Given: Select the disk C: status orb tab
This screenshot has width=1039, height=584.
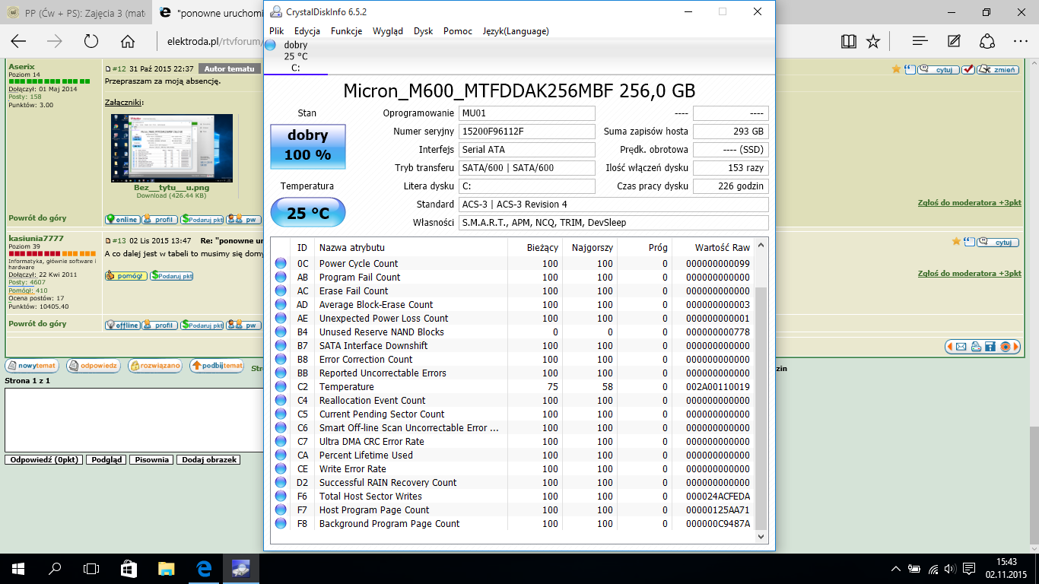Looking at the screenshot, I should click(270, 45).
